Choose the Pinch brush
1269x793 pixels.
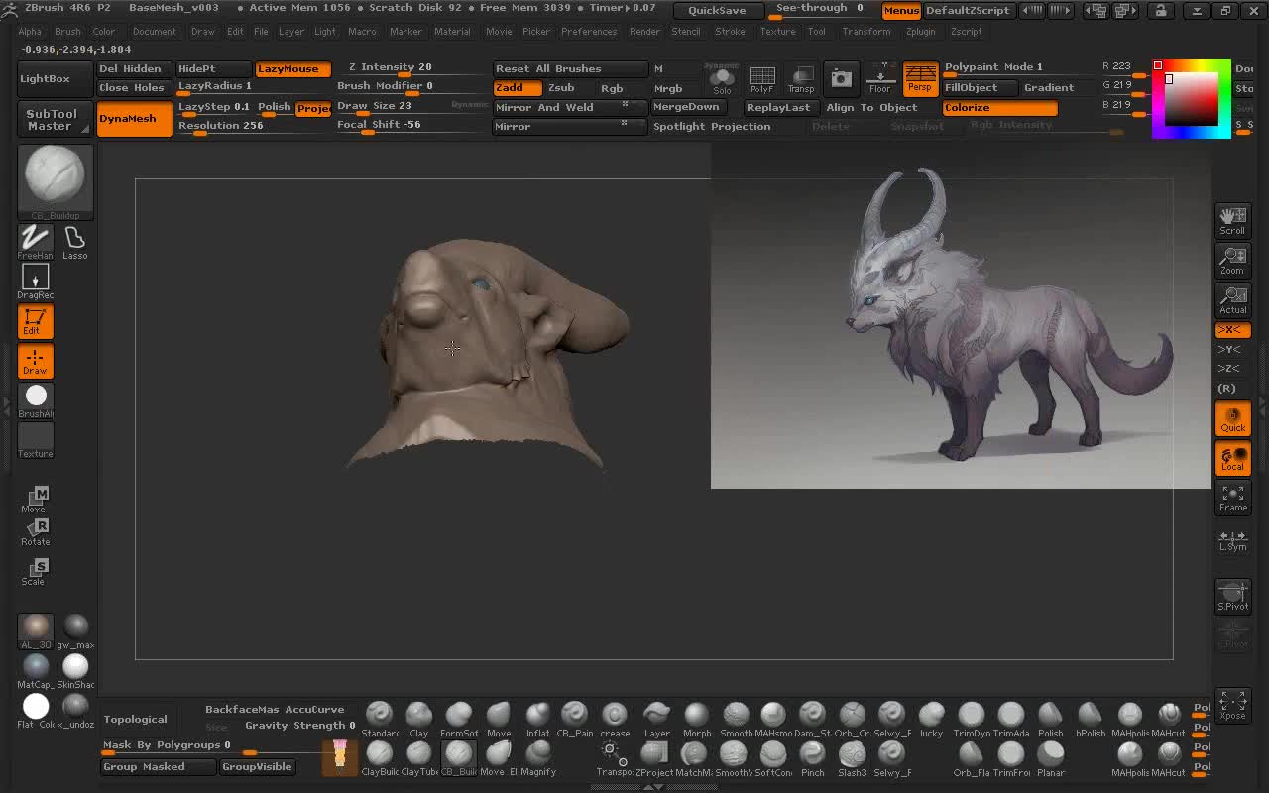point(812,758)
